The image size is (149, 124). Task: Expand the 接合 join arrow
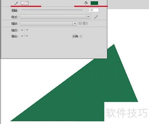click(x=27, y=36)
